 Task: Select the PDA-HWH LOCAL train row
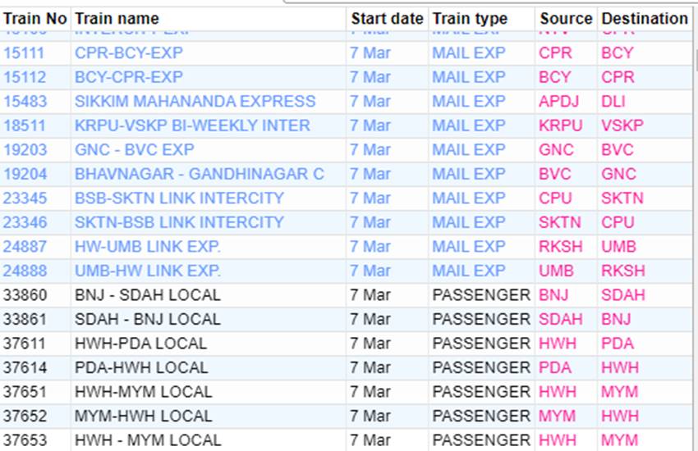[140, 367]
